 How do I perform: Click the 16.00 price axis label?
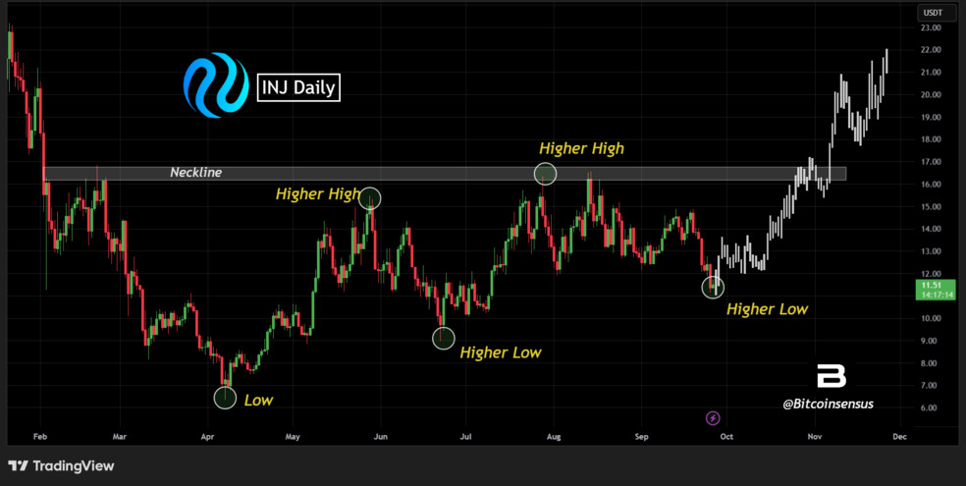point(930,185)
